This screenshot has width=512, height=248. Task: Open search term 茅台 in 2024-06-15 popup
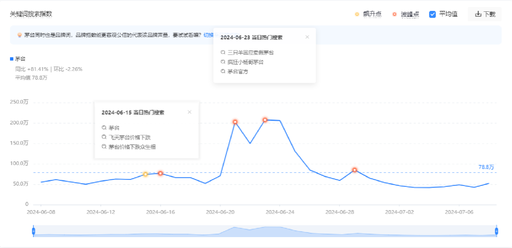point(114,128)
